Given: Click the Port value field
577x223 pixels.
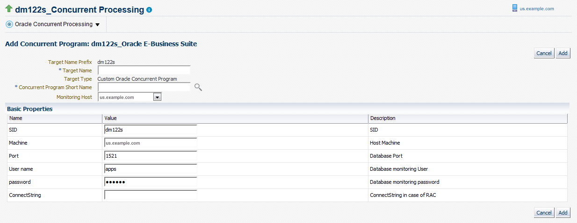Looking at the screenshot, I should (x=151, y=156).
